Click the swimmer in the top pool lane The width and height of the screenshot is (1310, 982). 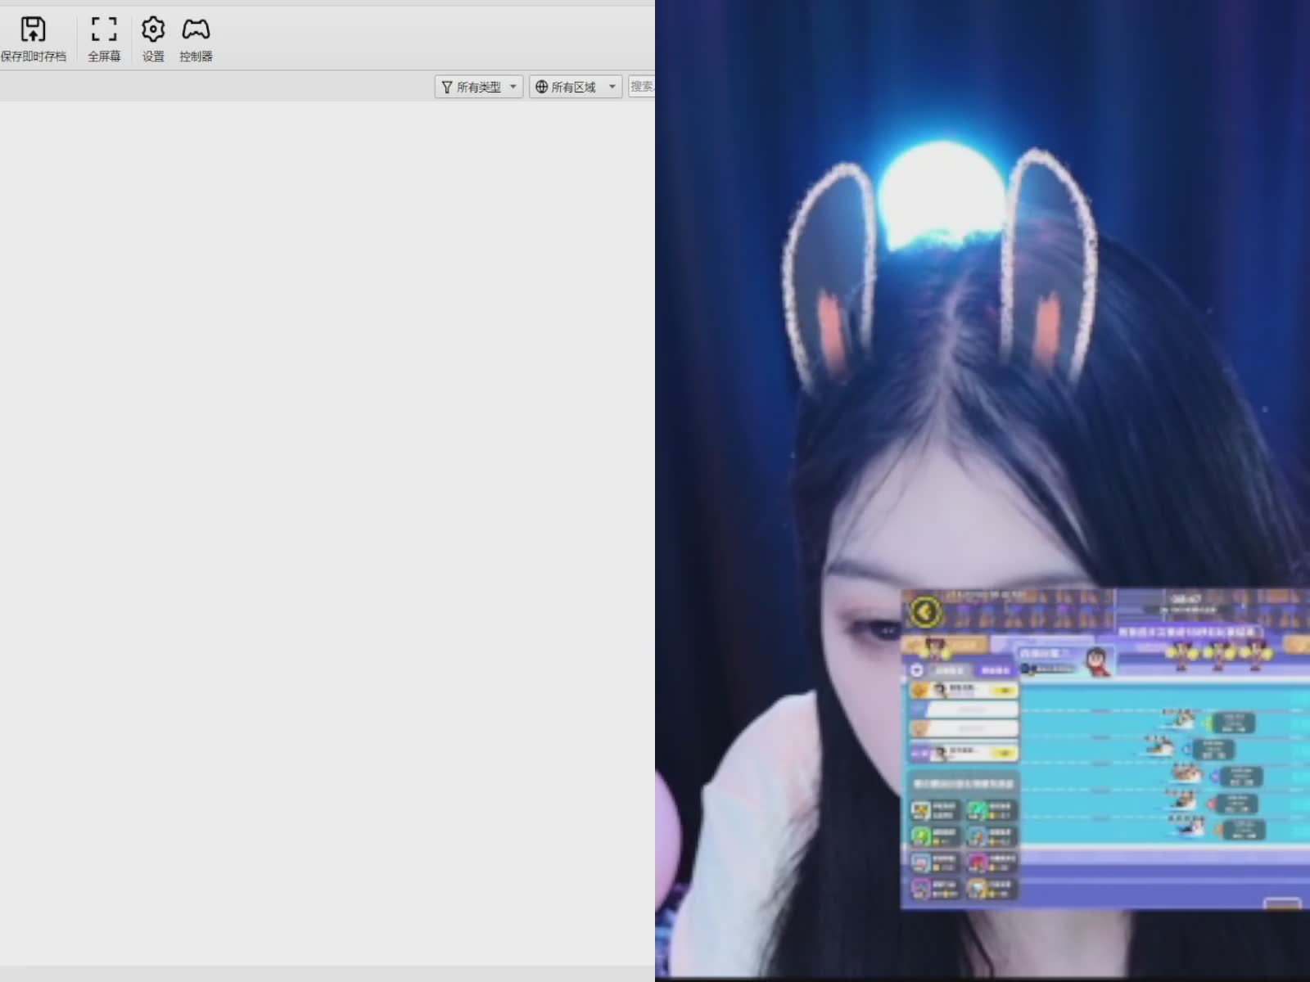(x=1180, y=718)
